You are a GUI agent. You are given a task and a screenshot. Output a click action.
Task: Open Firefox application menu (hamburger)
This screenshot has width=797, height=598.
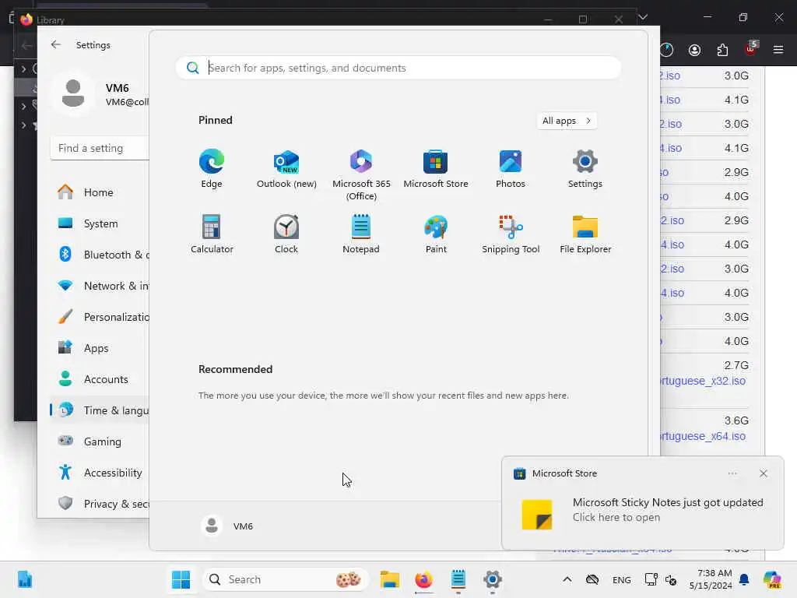[x=778, y=49]
